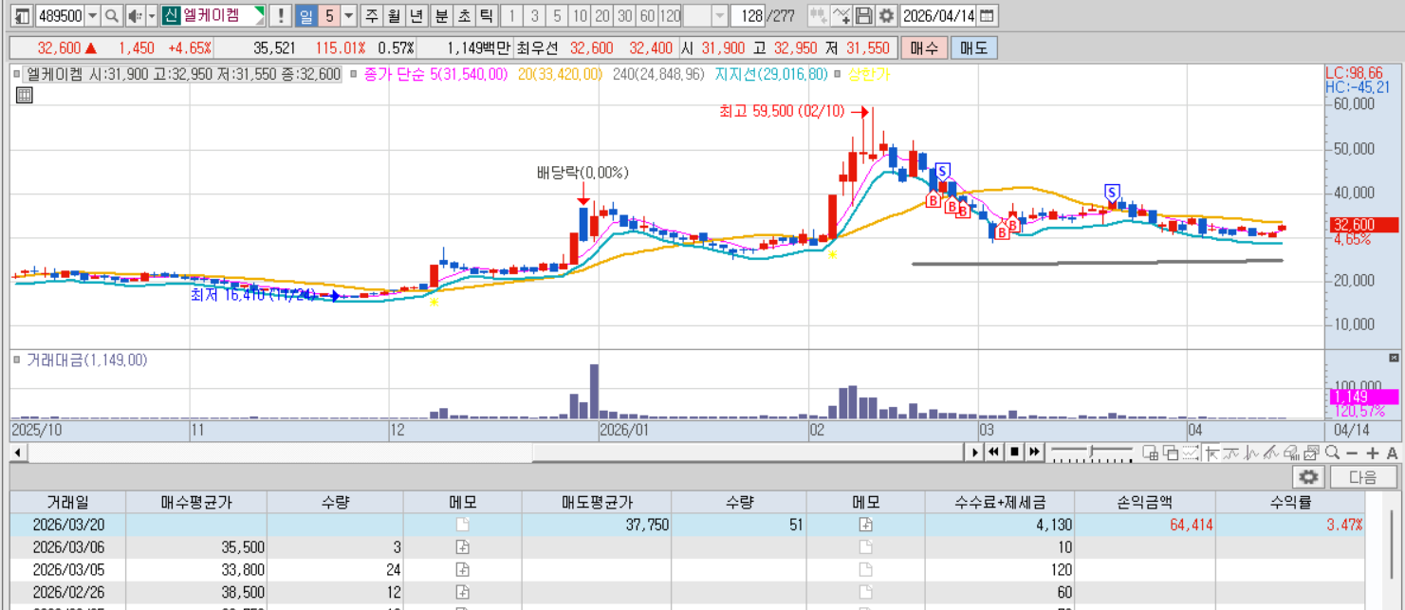This screenshot has width=1405, height=610.
Task: Click the 수익률 column header
Action: tap(1290, 502)
